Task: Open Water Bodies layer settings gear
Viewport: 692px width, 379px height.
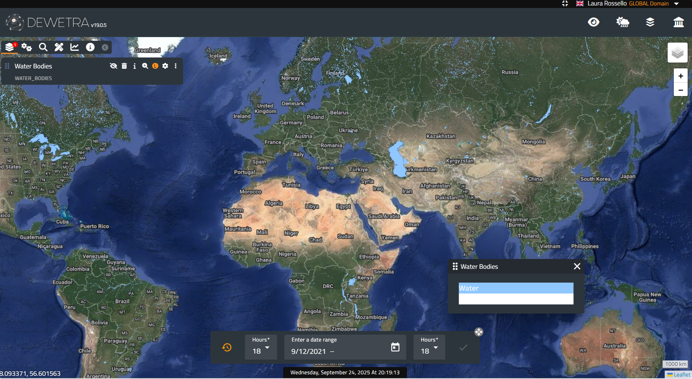Action: coord(165,66)
